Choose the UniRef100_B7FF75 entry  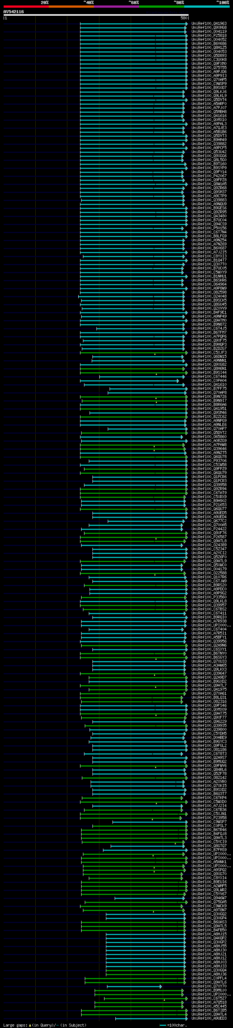(x=209, y=388)
